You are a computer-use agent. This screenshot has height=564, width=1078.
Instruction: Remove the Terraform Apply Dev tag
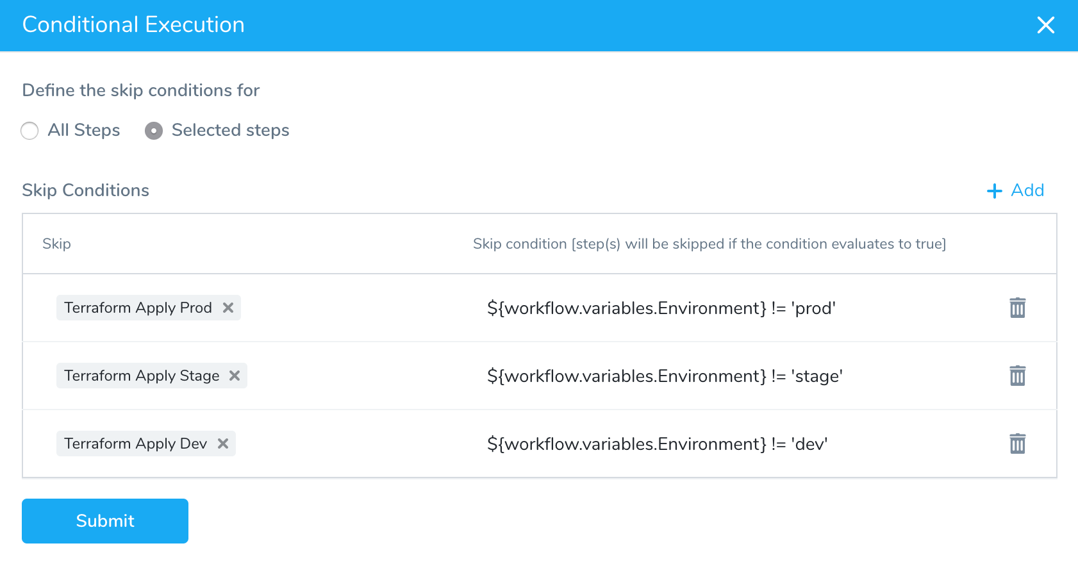tap(223, 444)
